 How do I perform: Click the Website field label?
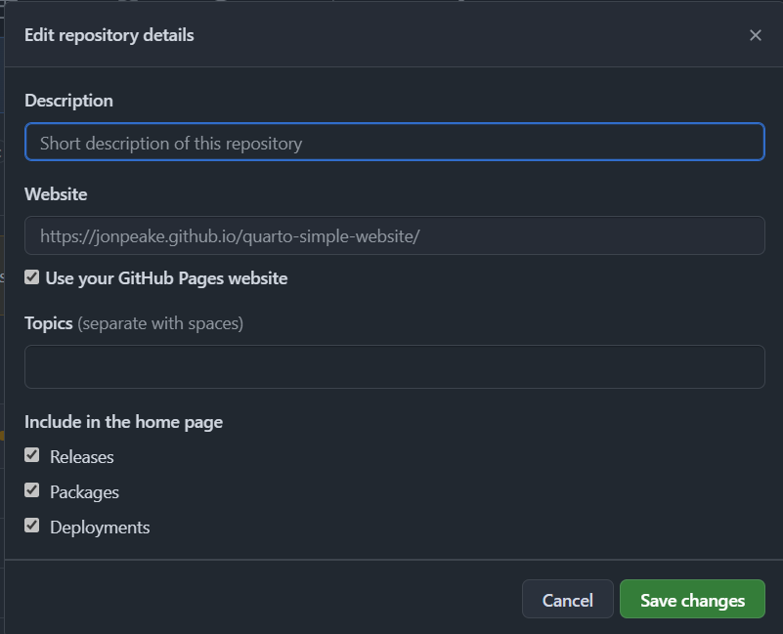[56, 194]
